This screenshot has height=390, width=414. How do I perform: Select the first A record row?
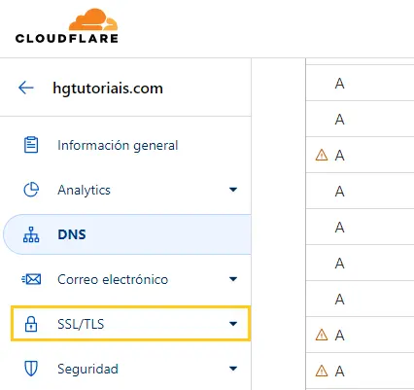[360, 83]
